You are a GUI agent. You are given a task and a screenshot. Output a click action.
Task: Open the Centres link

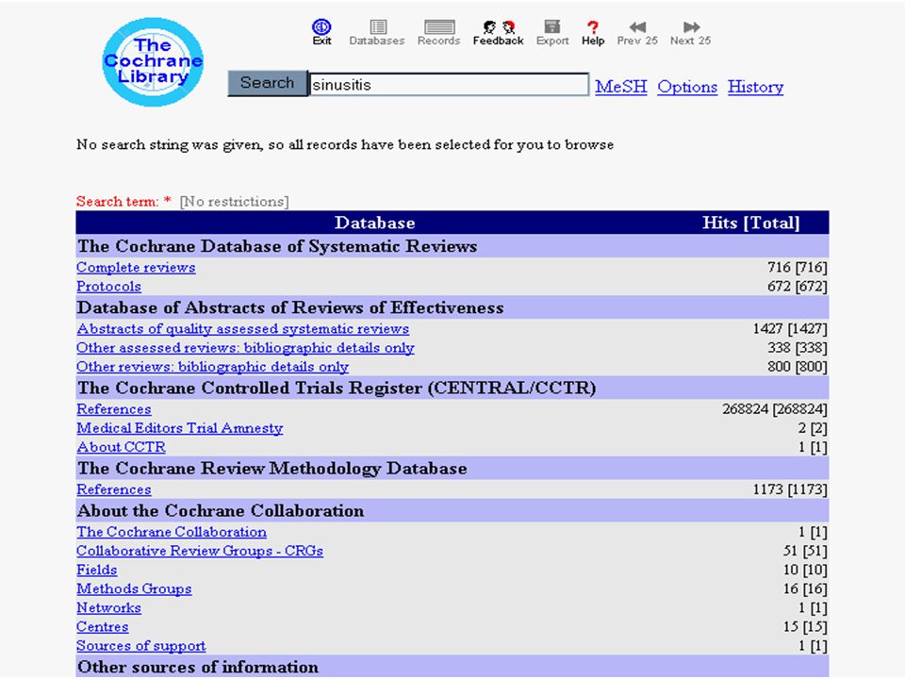coord(102,627)
